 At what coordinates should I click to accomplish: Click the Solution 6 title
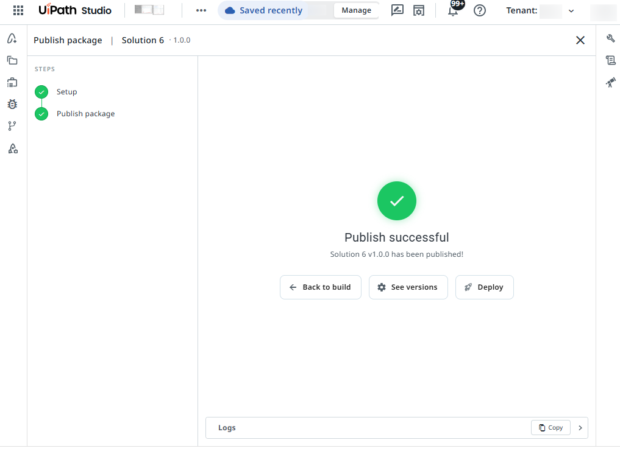[x=143, y=40]
